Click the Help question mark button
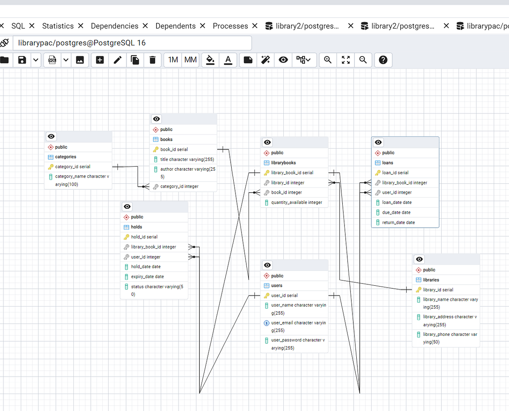Image resolution: width=509 pixels, height=411 pixels. (383, 60)
